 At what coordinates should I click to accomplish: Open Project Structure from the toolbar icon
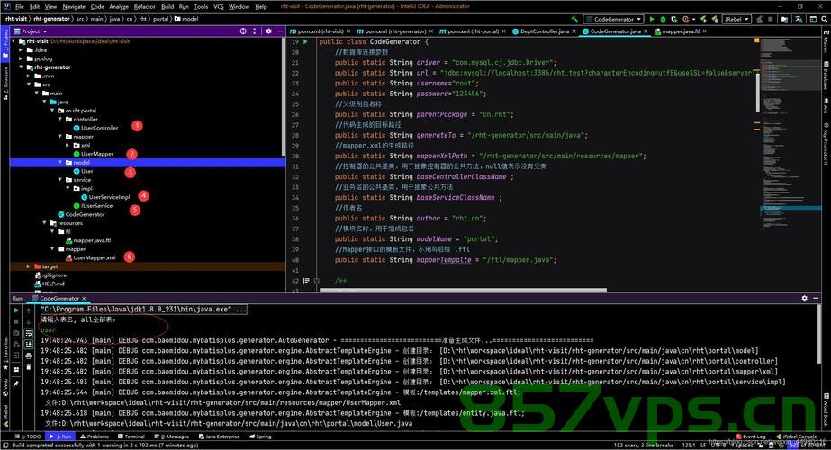point(784,19)
